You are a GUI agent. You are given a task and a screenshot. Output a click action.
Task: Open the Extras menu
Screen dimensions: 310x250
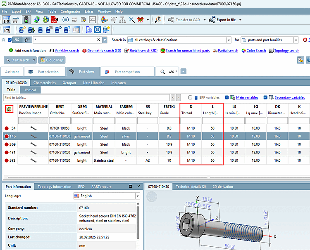tap(89, 12)
